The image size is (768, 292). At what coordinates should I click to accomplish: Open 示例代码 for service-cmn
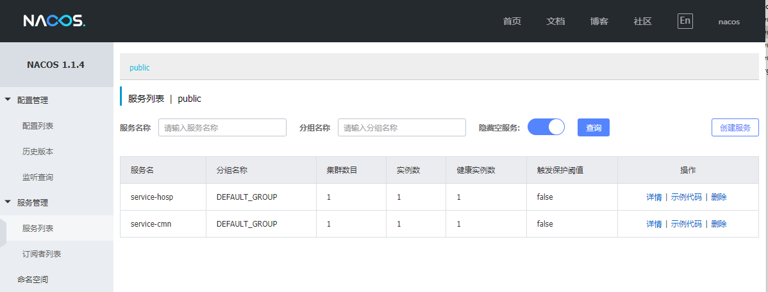(x=686, y=224)
